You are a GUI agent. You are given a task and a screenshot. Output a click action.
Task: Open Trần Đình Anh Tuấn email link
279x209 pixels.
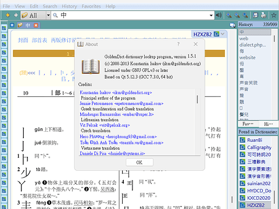121,142
